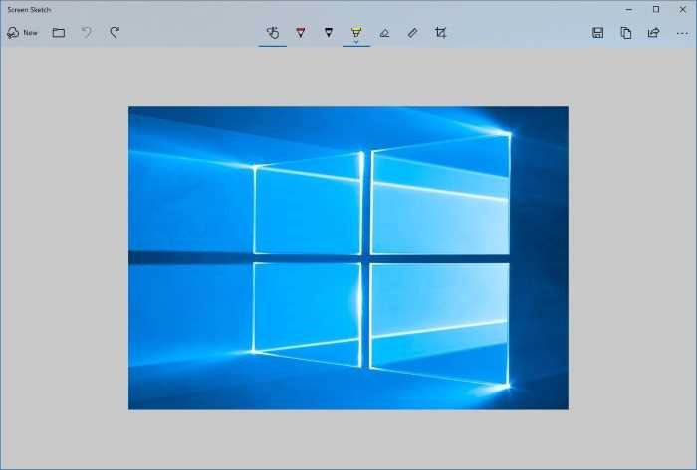Click the Windows wallpaper image on canvas
This screenshot has width=697, height=470.
348,257
